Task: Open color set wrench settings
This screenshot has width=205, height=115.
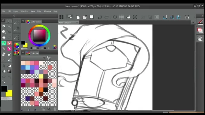Action: [x=49, y=58]
